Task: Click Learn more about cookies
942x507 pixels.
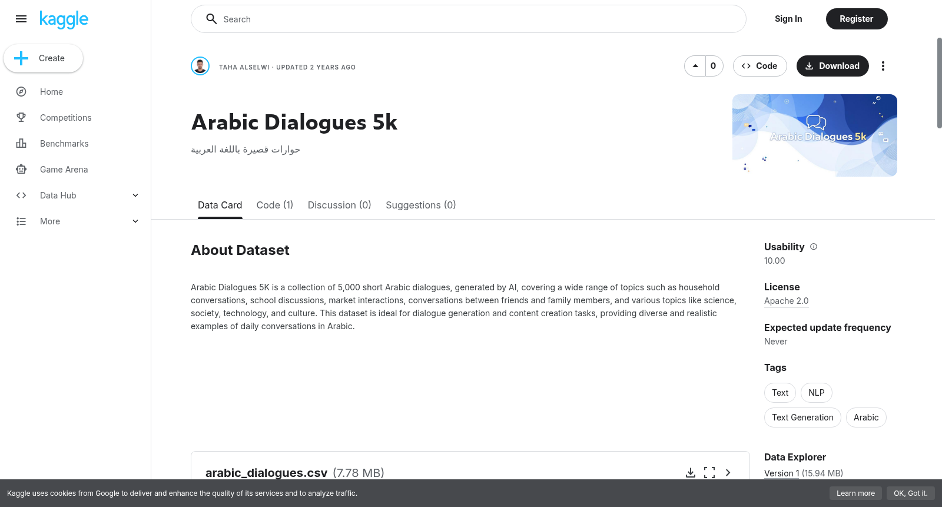Action: point(855,493)
